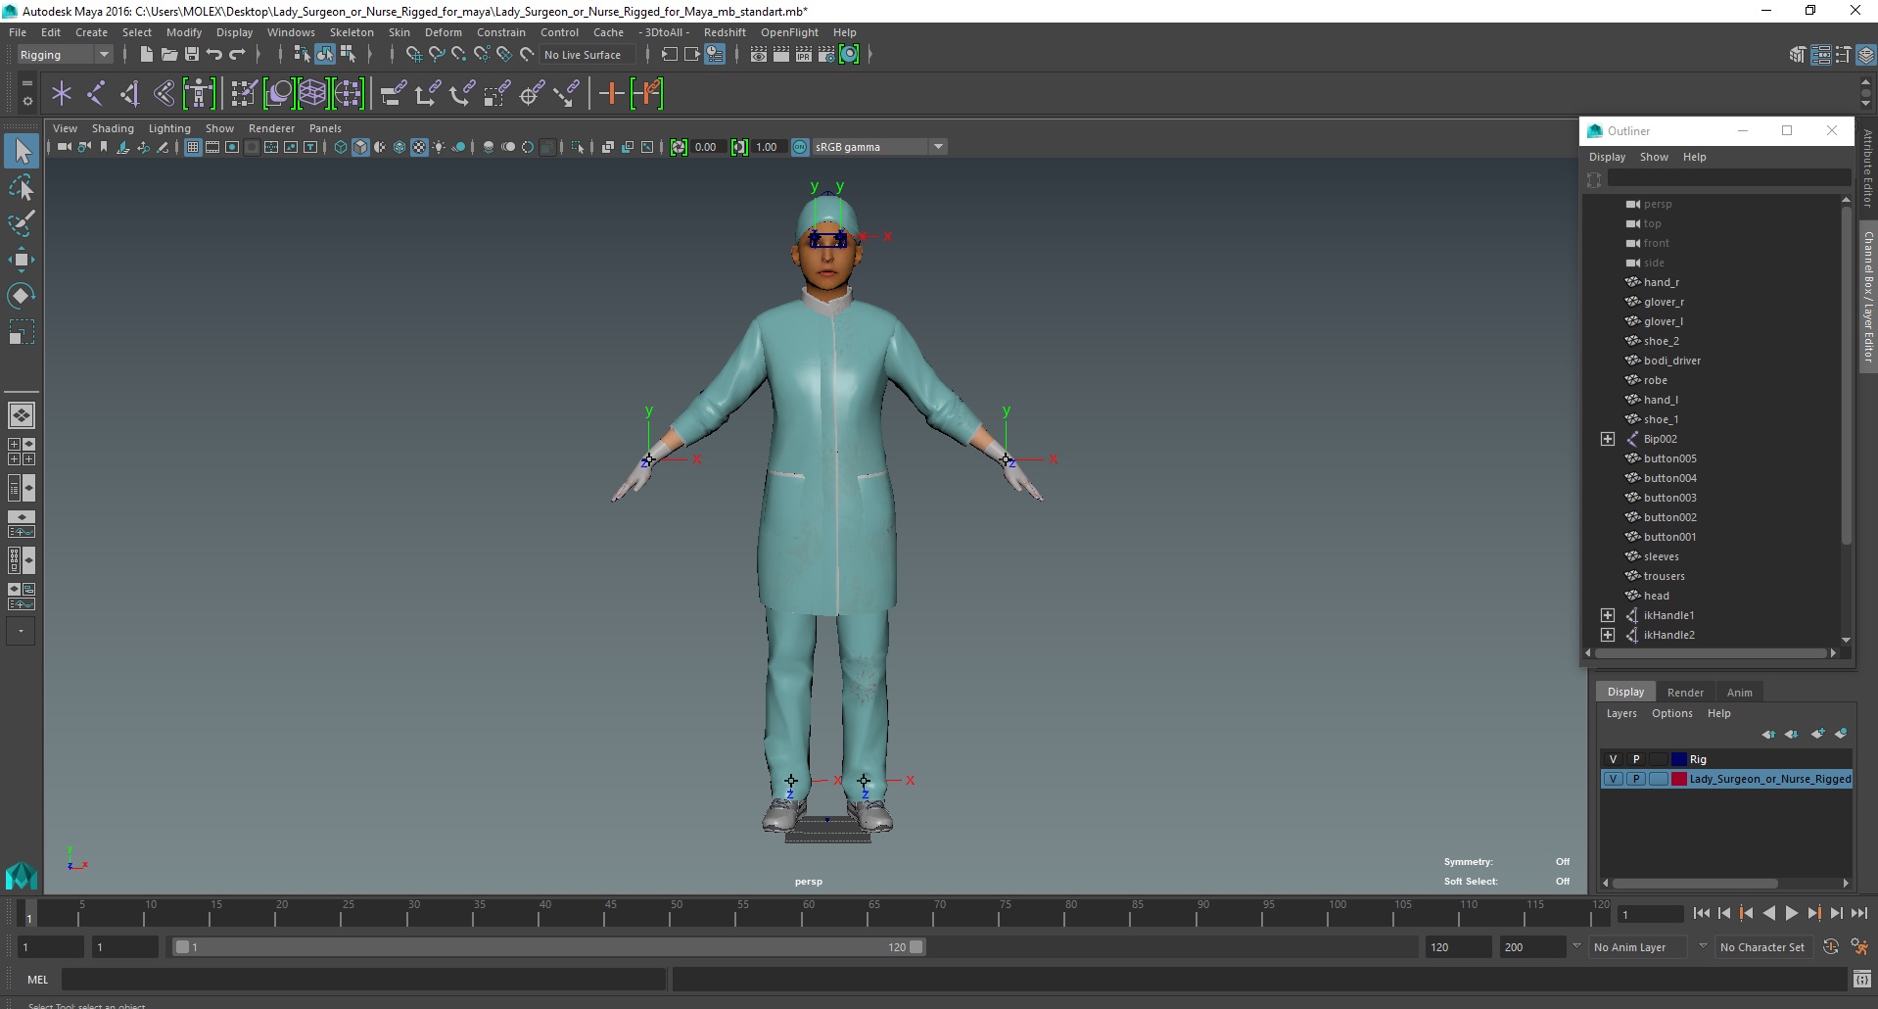The width and height of the screenshot is (1878, 1009).
Task: Activate the Rotate tool
Action: click(22, 296)
